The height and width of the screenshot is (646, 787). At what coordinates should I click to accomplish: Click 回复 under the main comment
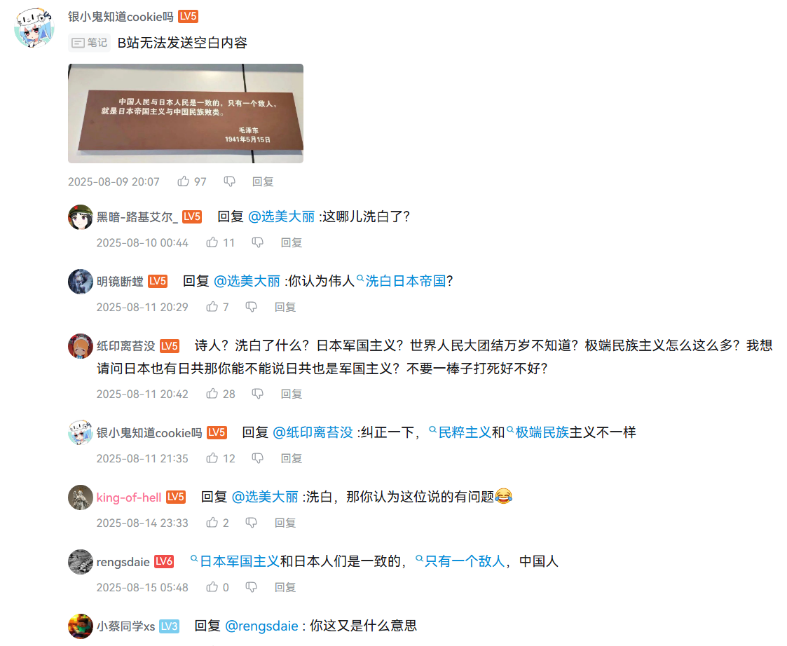263,181
